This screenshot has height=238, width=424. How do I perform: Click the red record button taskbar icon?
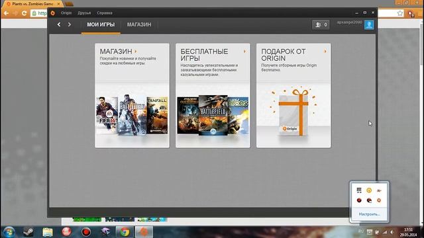[x=86, y=232]
